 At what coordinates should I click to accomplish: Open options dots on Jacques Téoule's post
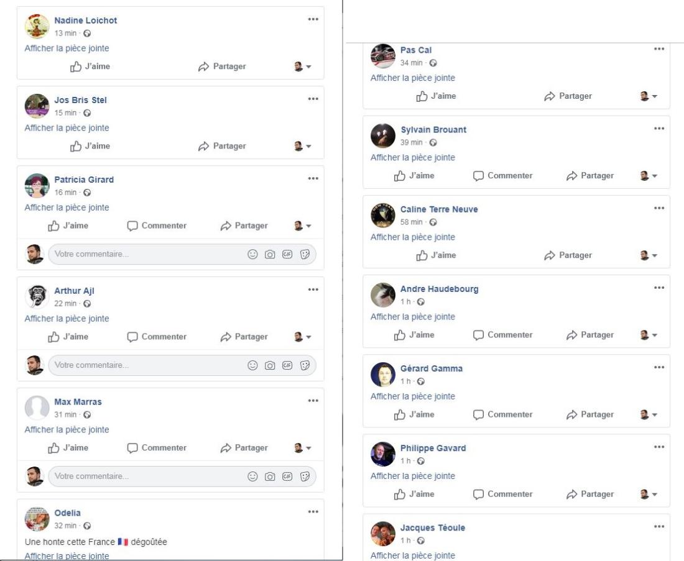click(659, 526)
